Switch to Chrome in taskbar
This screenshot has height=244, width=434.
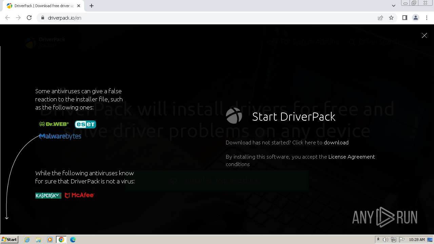[x=61, y=240]
